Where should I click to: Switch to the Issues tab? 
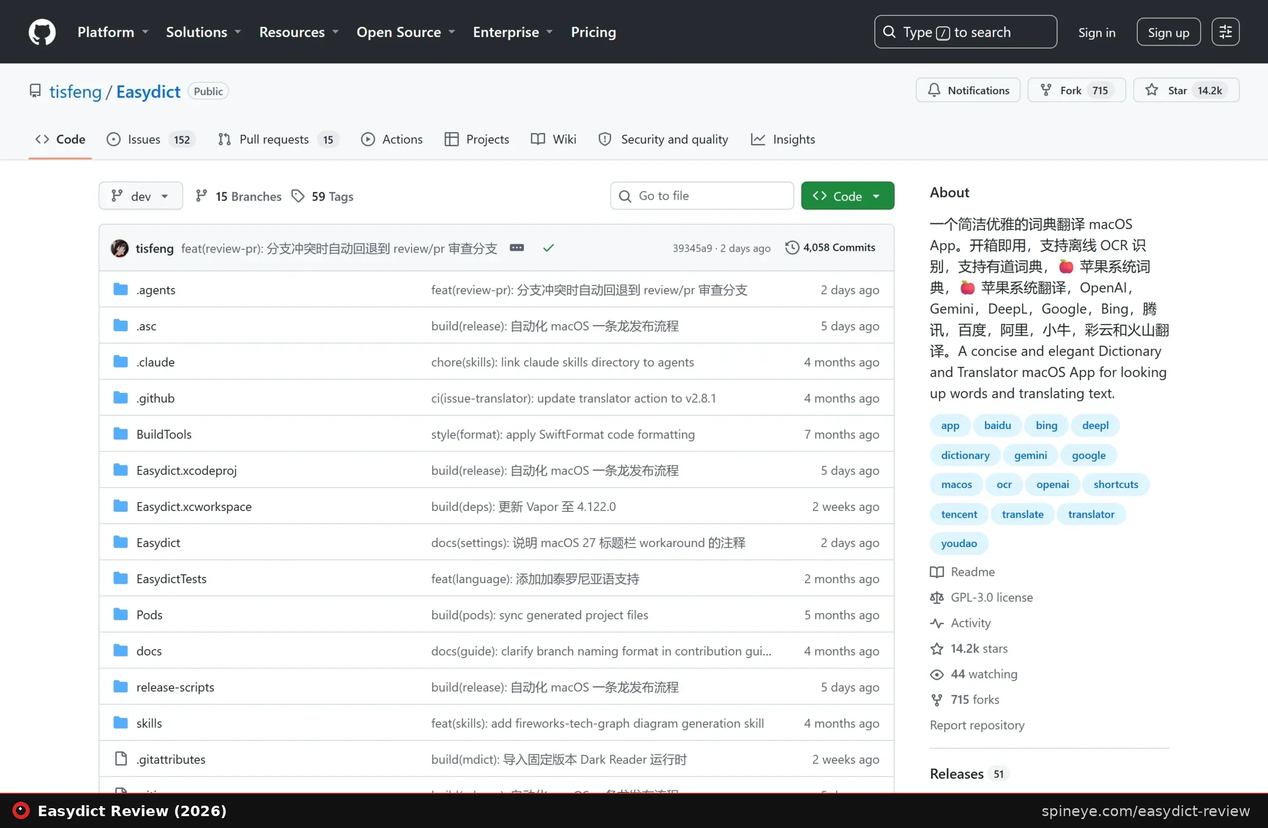point(151,139)
